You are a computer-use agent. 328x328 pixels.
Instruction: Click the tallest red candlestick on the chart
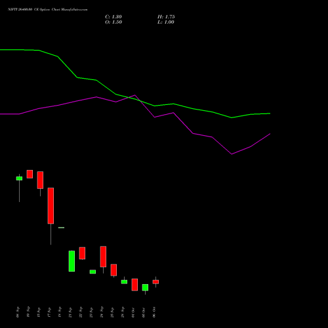point(51,205)
